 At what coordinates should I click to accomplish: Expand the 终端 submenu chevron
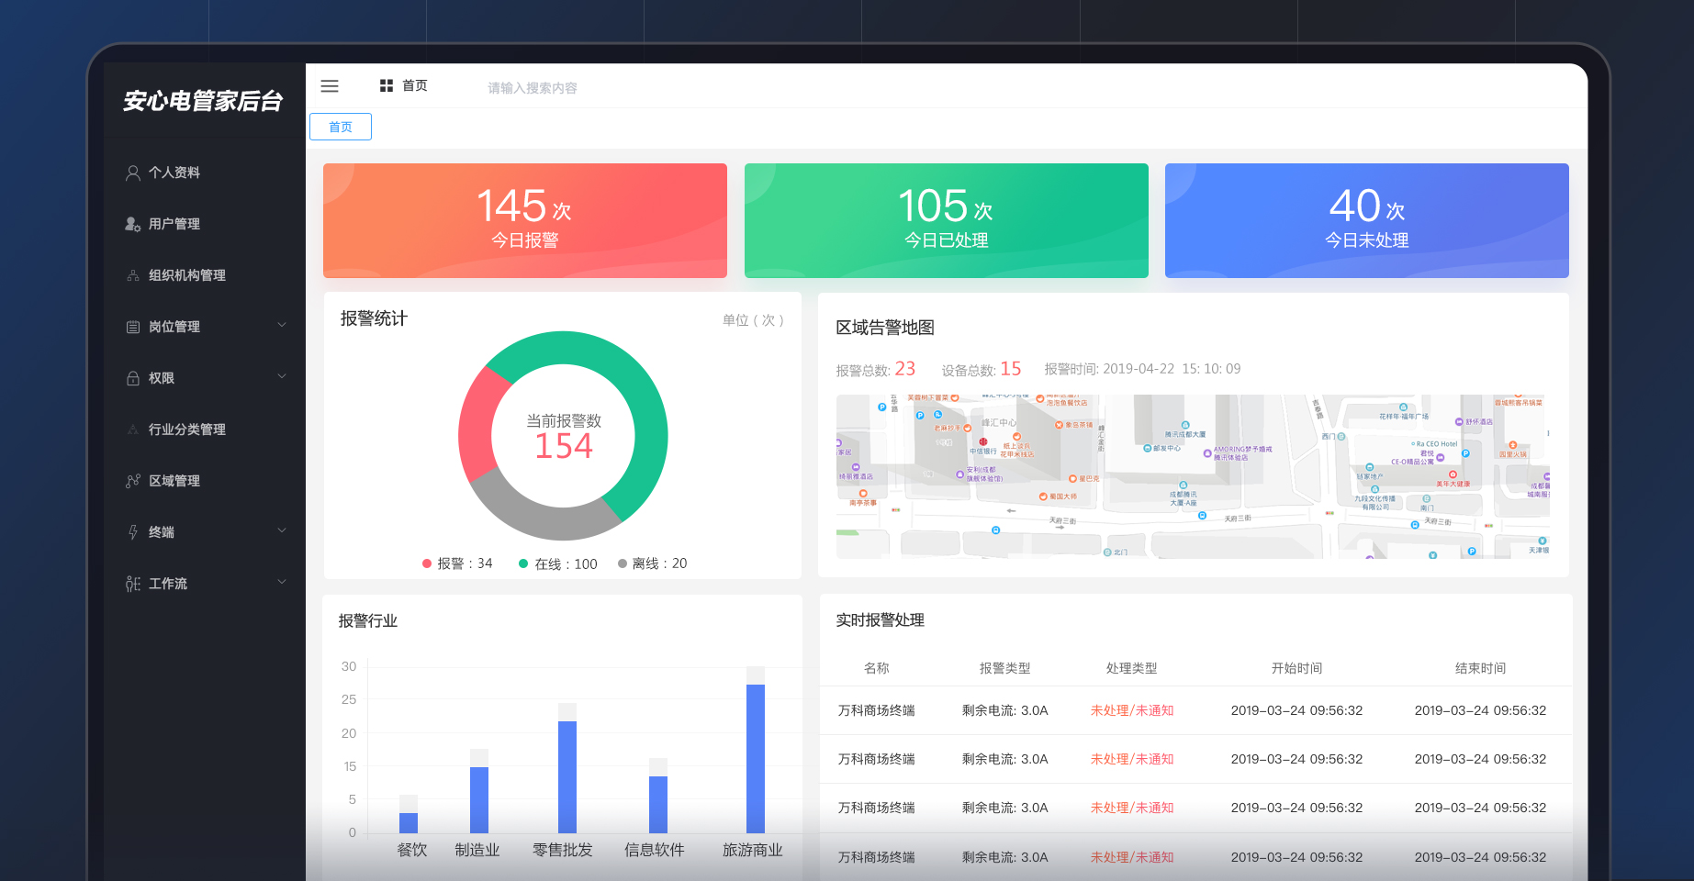[x=281, y=530]
